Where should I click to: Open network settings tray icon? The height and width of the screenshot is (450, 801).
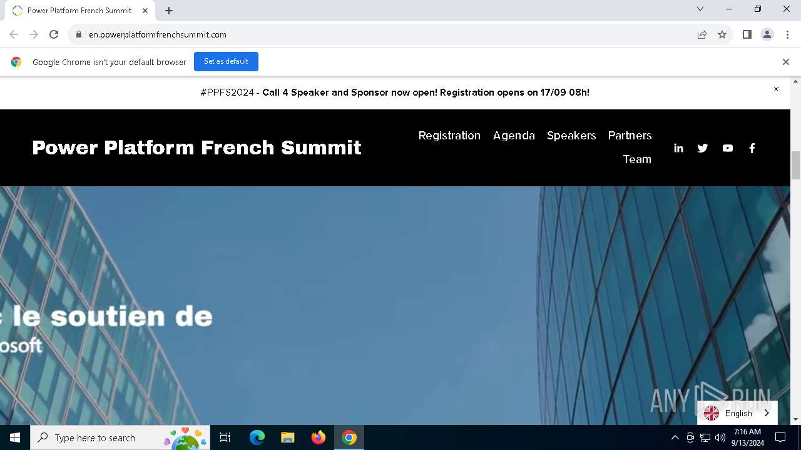[x=705, y=437]
